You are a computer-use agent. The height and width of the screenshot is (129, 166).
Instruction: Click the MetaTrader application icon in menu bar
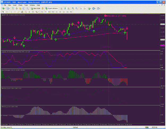tap(2, 5)
